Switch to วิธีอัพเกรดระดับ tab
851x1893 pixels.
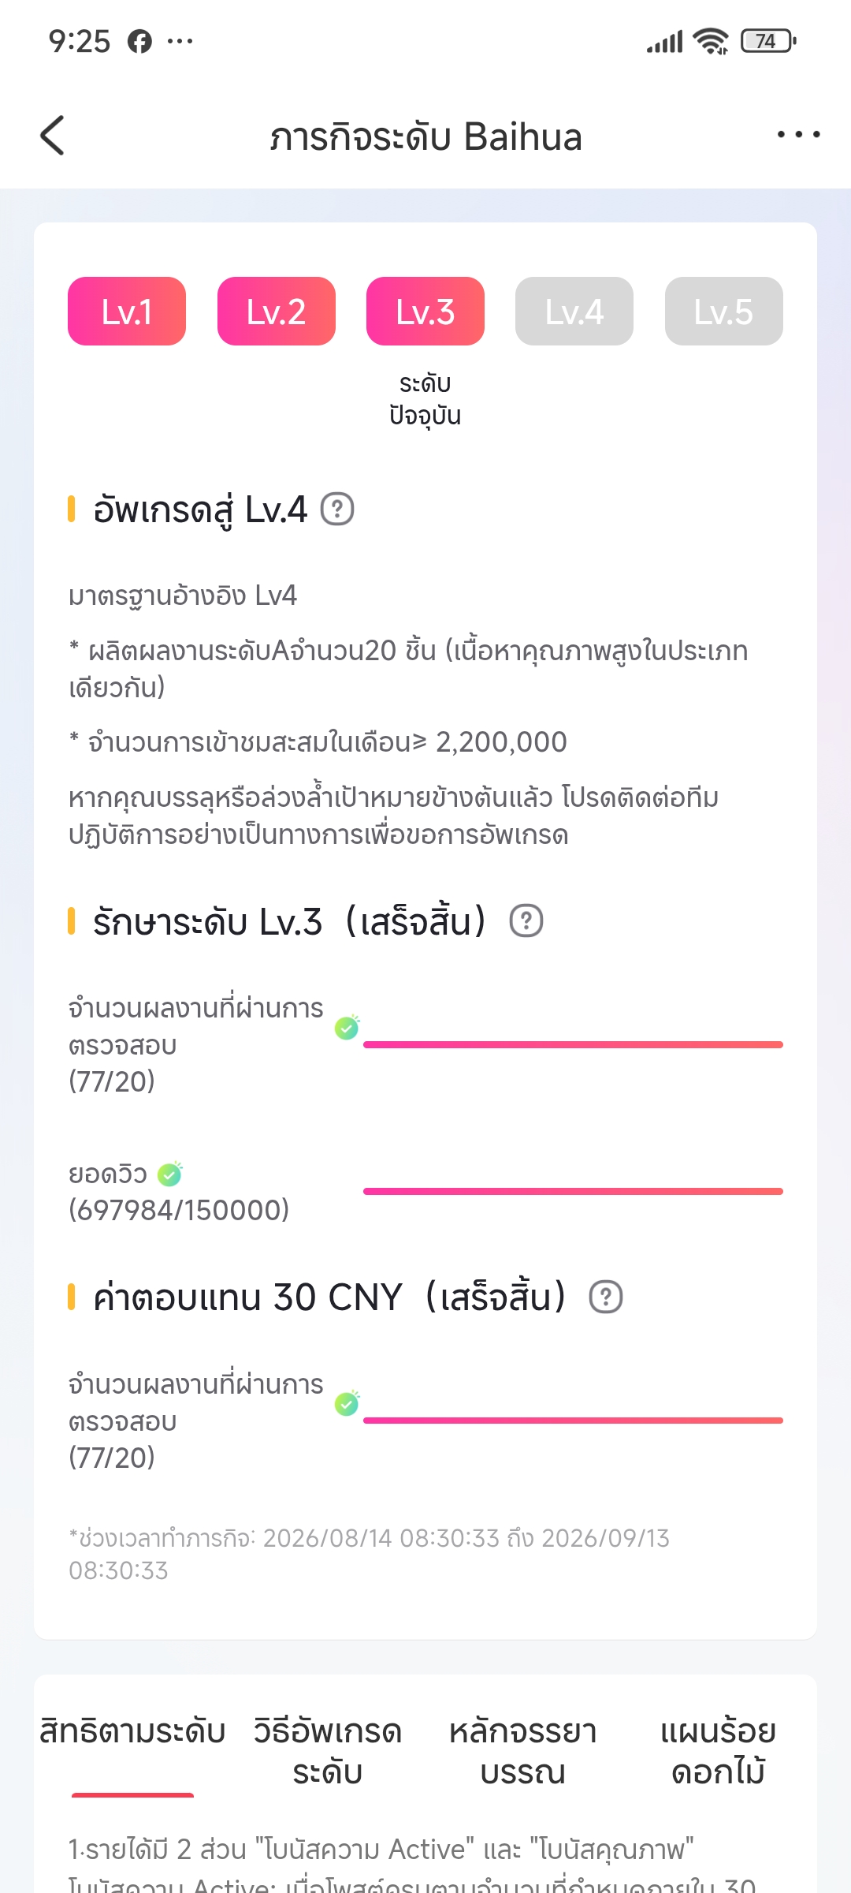(328, 1752)
